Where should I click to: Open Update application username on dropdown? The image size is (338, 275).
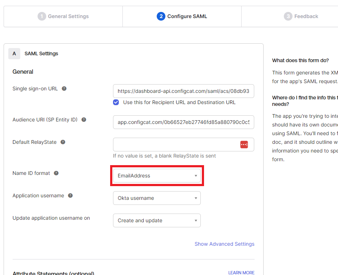157,220
